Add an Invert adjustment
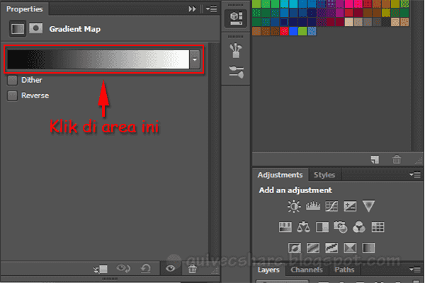 (x=295, y=248)
